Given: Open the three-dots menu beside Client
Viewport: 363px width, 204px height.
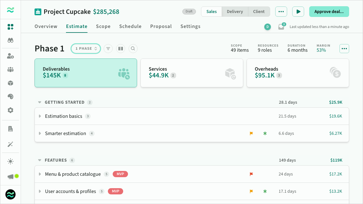Looking at the screenshot, I should [x=281, y=12].
